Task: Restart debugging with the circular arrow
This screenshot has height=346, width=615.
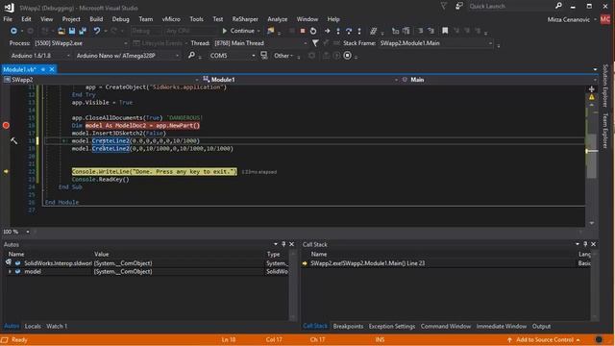Action: coord(313,31)
